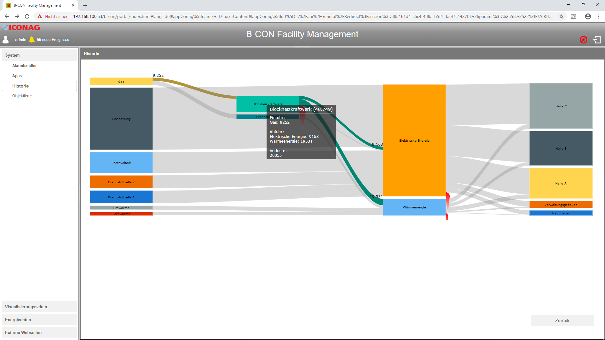Open the notification bell with new events
The height and width of the screenshot is (340, 605).
point(32,40)
